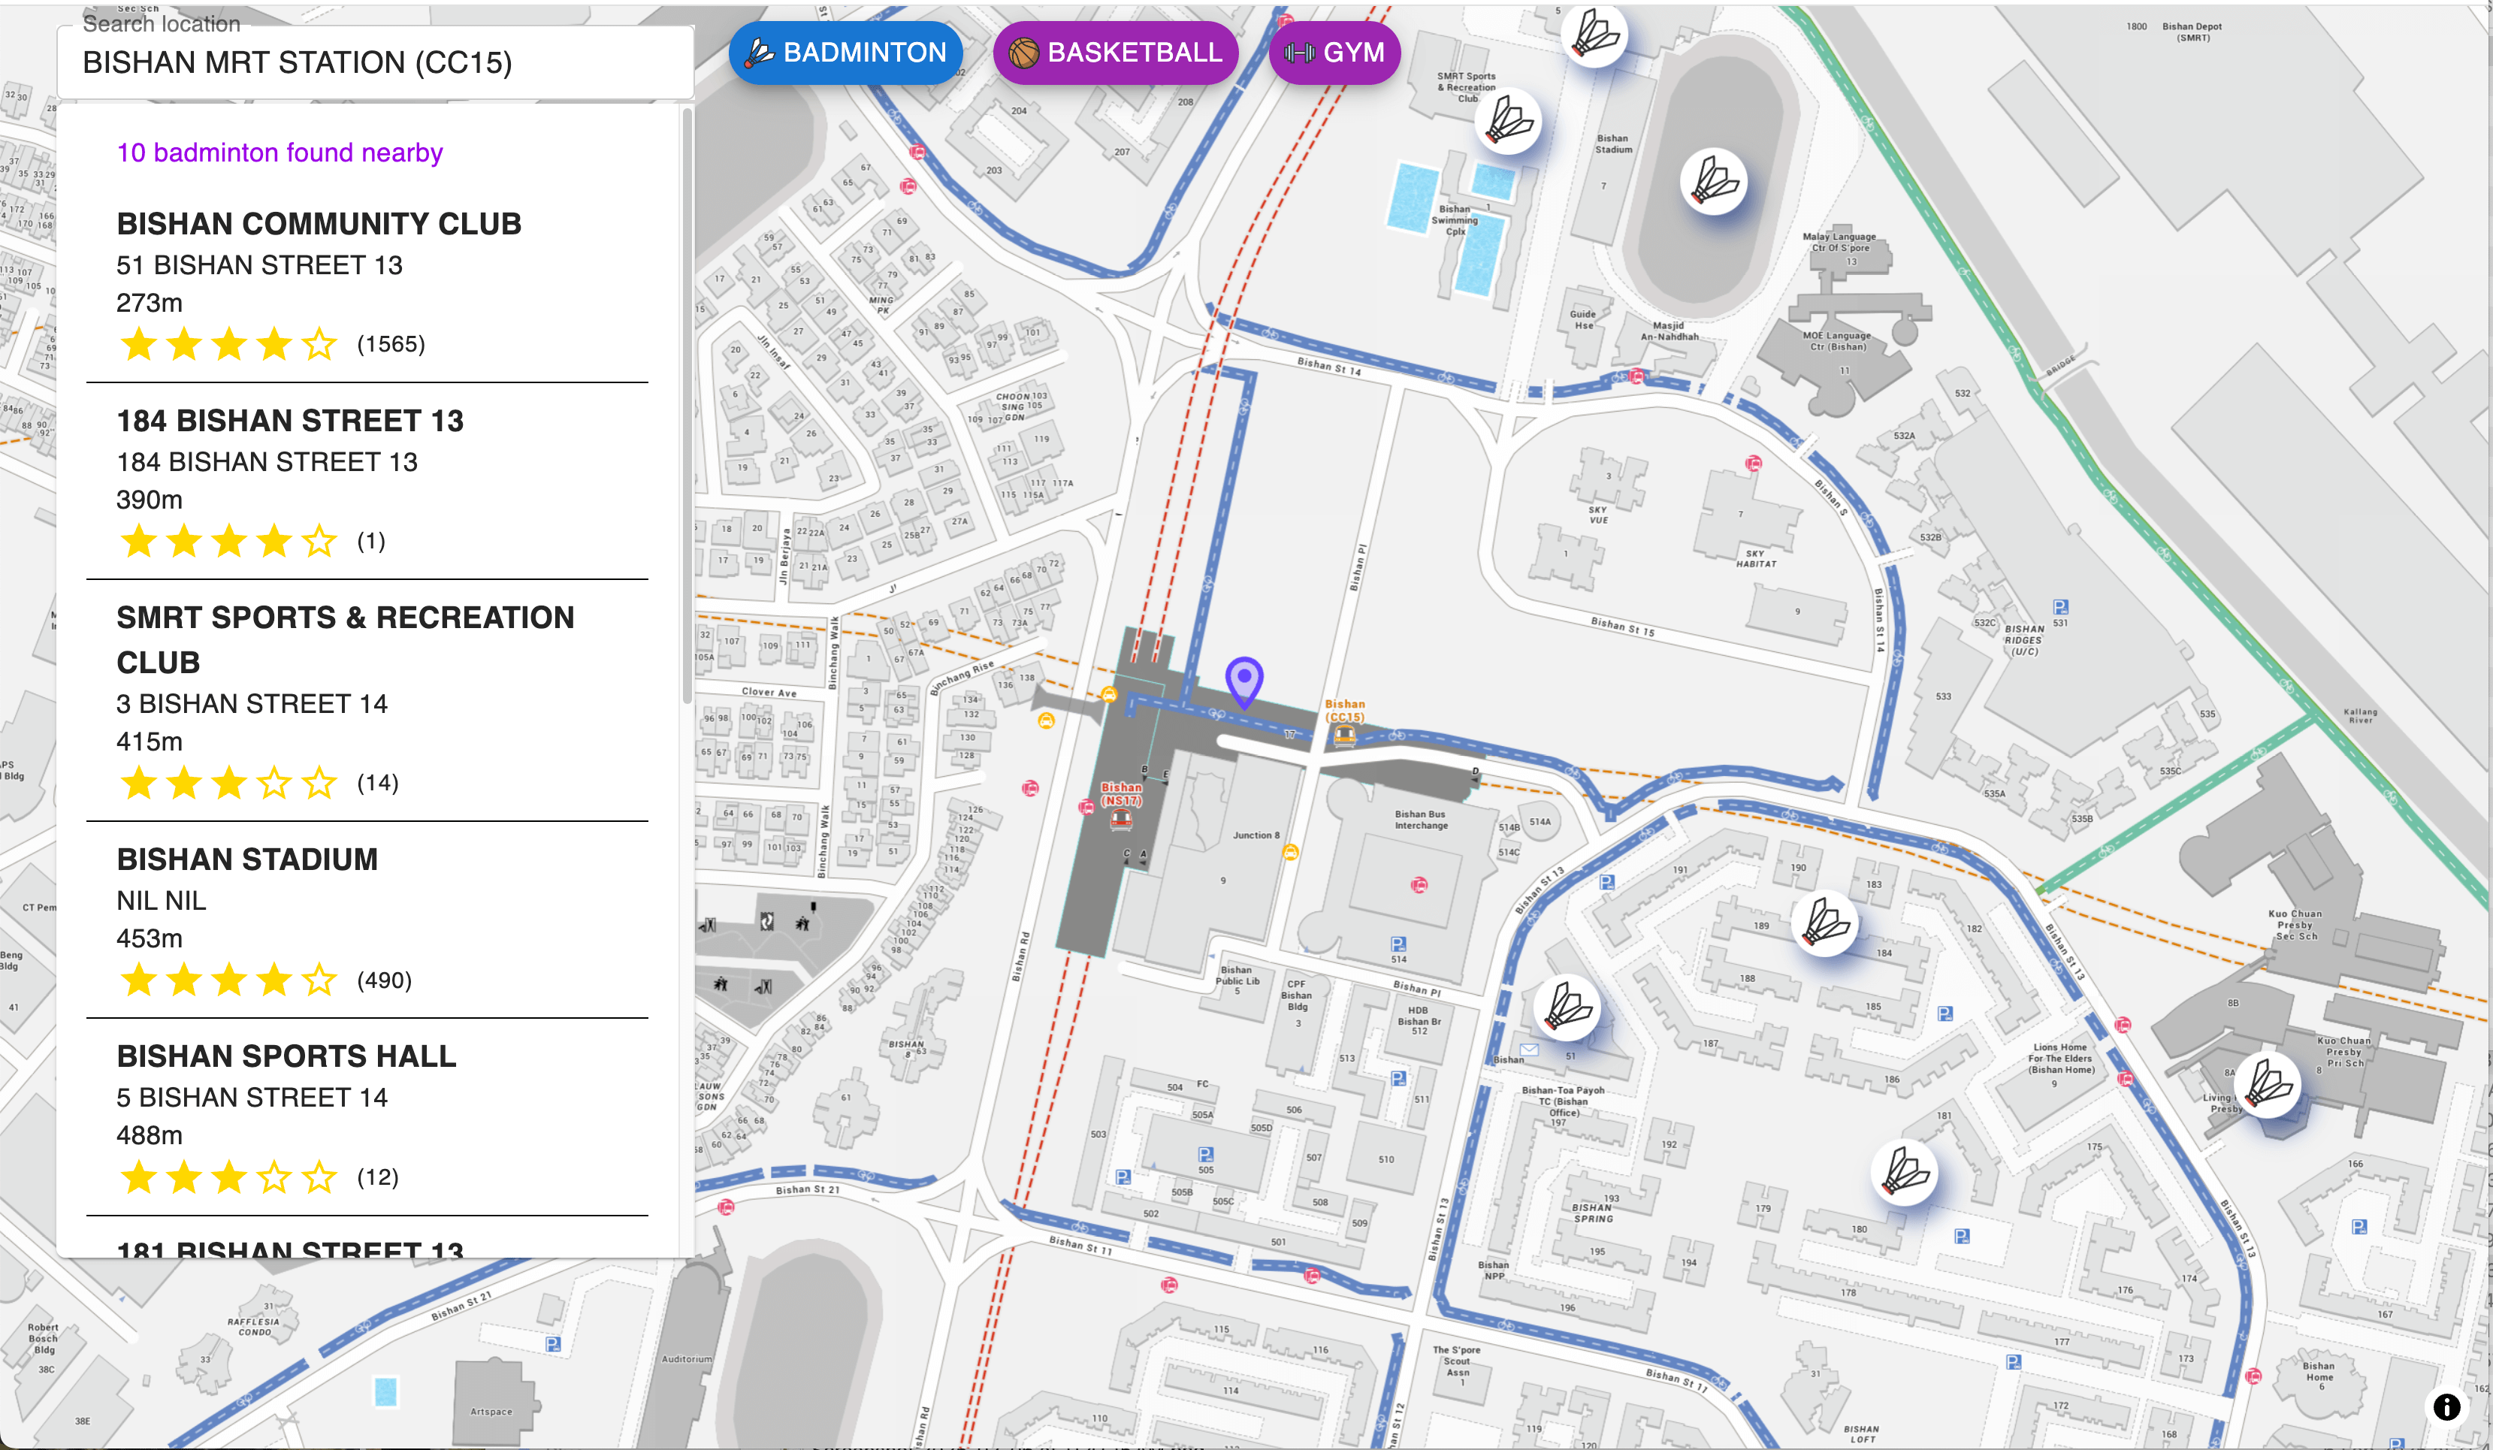This screenshot has height=1450, width=2493.
Task: Click the search location input field
Action: 376,62
